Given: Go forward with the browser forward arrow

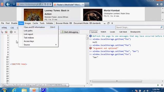Looking at the screenshot, I should click(14, 4).
